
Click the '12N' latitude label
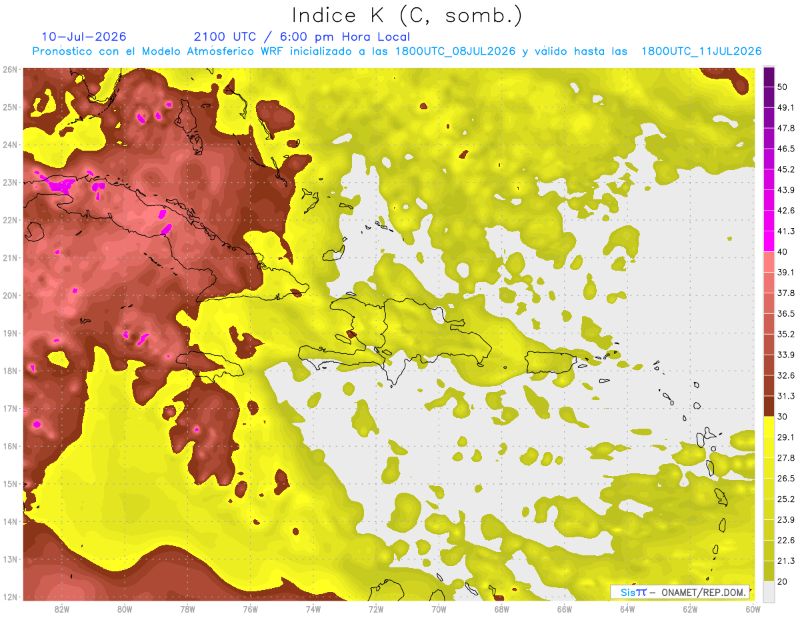click(9, 597)
